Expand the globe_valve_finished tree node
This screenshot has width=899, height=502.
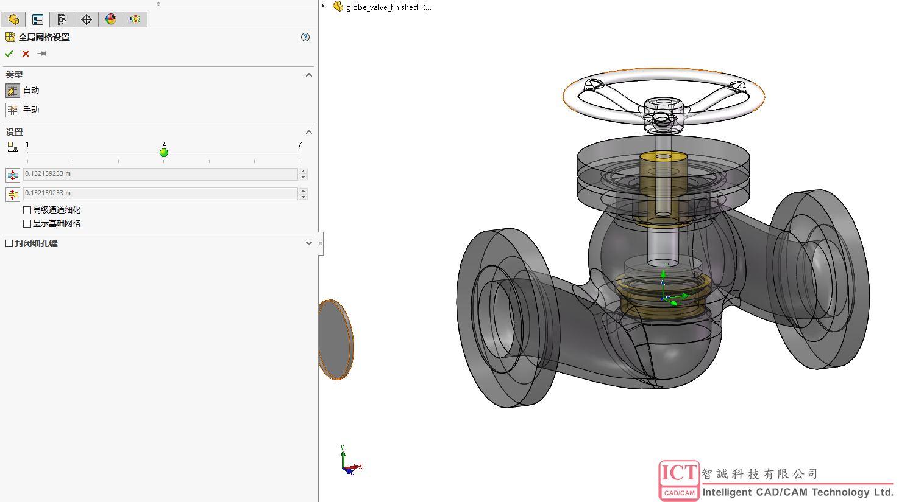(323, 6)
